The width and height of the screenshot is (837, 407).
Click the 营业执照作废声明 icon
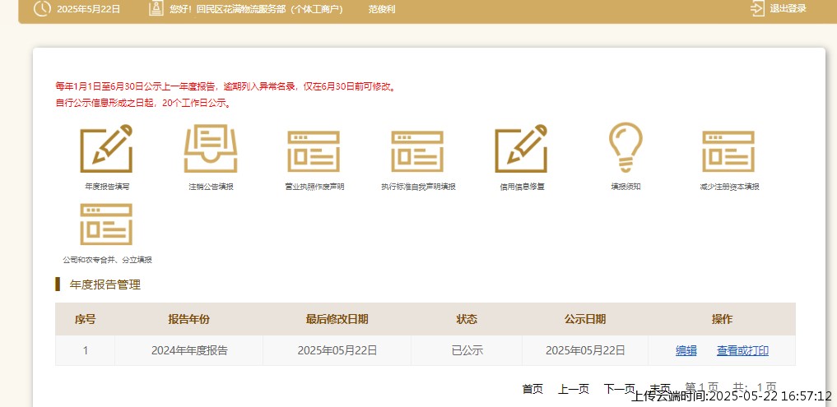coord(314,151)
